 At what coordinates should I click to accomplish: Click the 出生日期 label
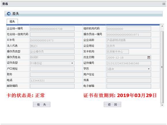click(89, 57)
